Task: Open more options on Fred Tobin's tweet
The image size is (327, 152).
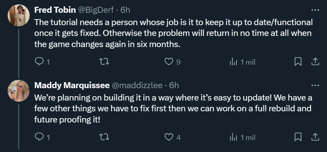Action: coord(315,10)
